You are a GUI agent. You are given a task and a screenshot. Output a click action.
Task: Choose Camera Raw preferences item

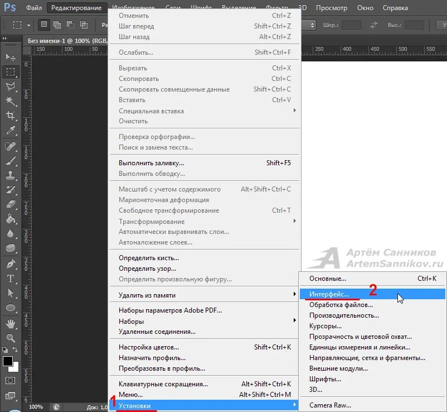coord(372,405)
